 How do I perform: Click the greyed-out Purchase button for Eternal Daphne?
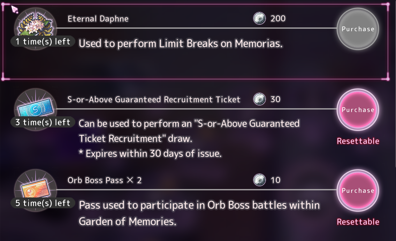[x=358, y=29]
